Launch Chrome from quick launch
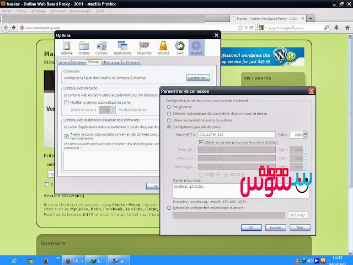This screenshot has height=265, width=353. click(x=30, y=261)
